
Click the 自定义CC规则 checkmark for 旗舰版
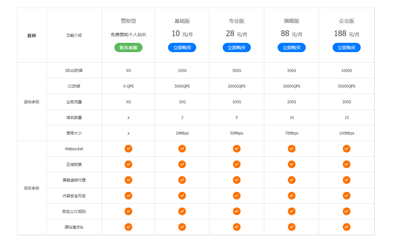[292, 211]
